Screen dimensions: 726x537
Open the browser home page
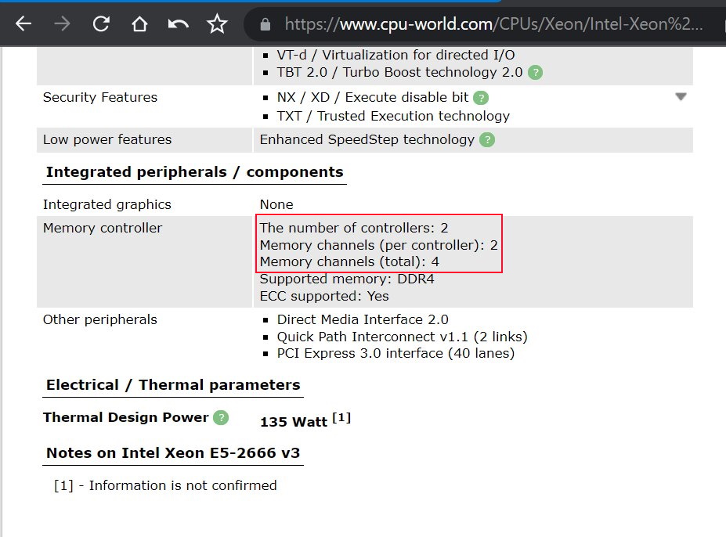pyautogui.click(x=139, y=23)
